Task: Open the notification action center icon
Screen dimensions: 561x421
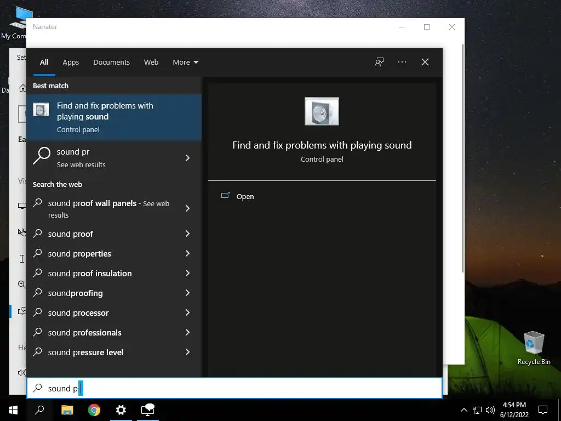Action: click(x=543, y=410)
